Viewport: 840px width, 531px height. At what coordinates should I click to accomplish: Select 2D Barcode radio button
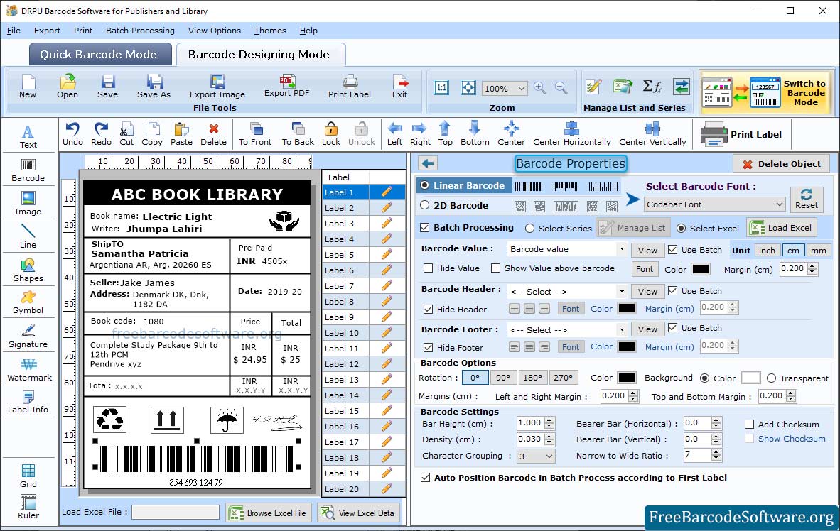(425, 205)
